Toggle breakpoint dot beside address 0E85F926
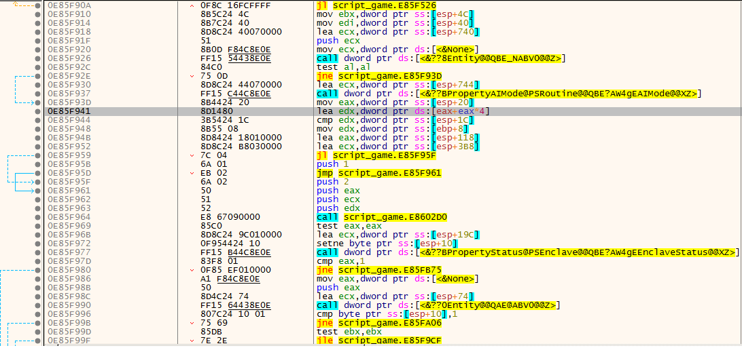Screen dimensions: 742x348 pos(37,58)
